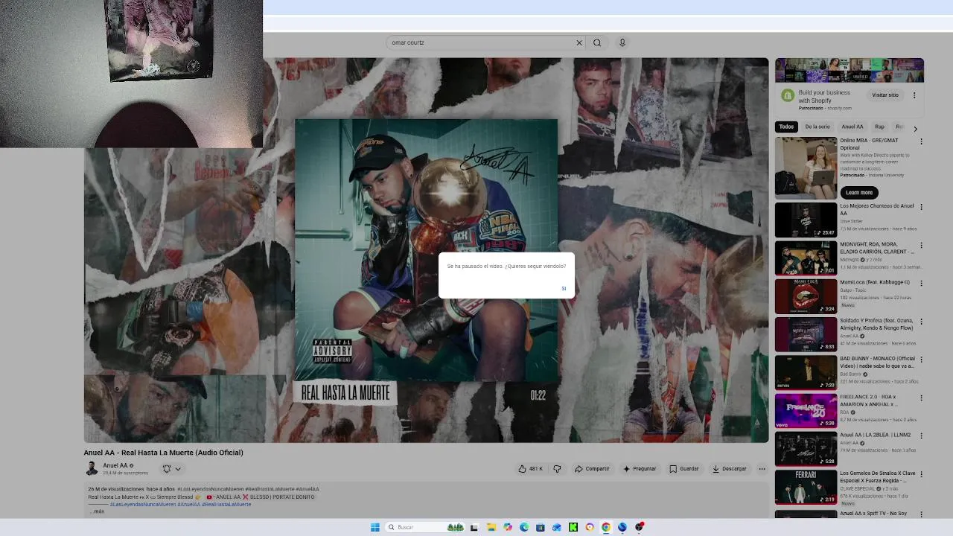953x536 pixels.
Task: Open options for 'FREELANCE 2.0' video
Action: [921, 398]
